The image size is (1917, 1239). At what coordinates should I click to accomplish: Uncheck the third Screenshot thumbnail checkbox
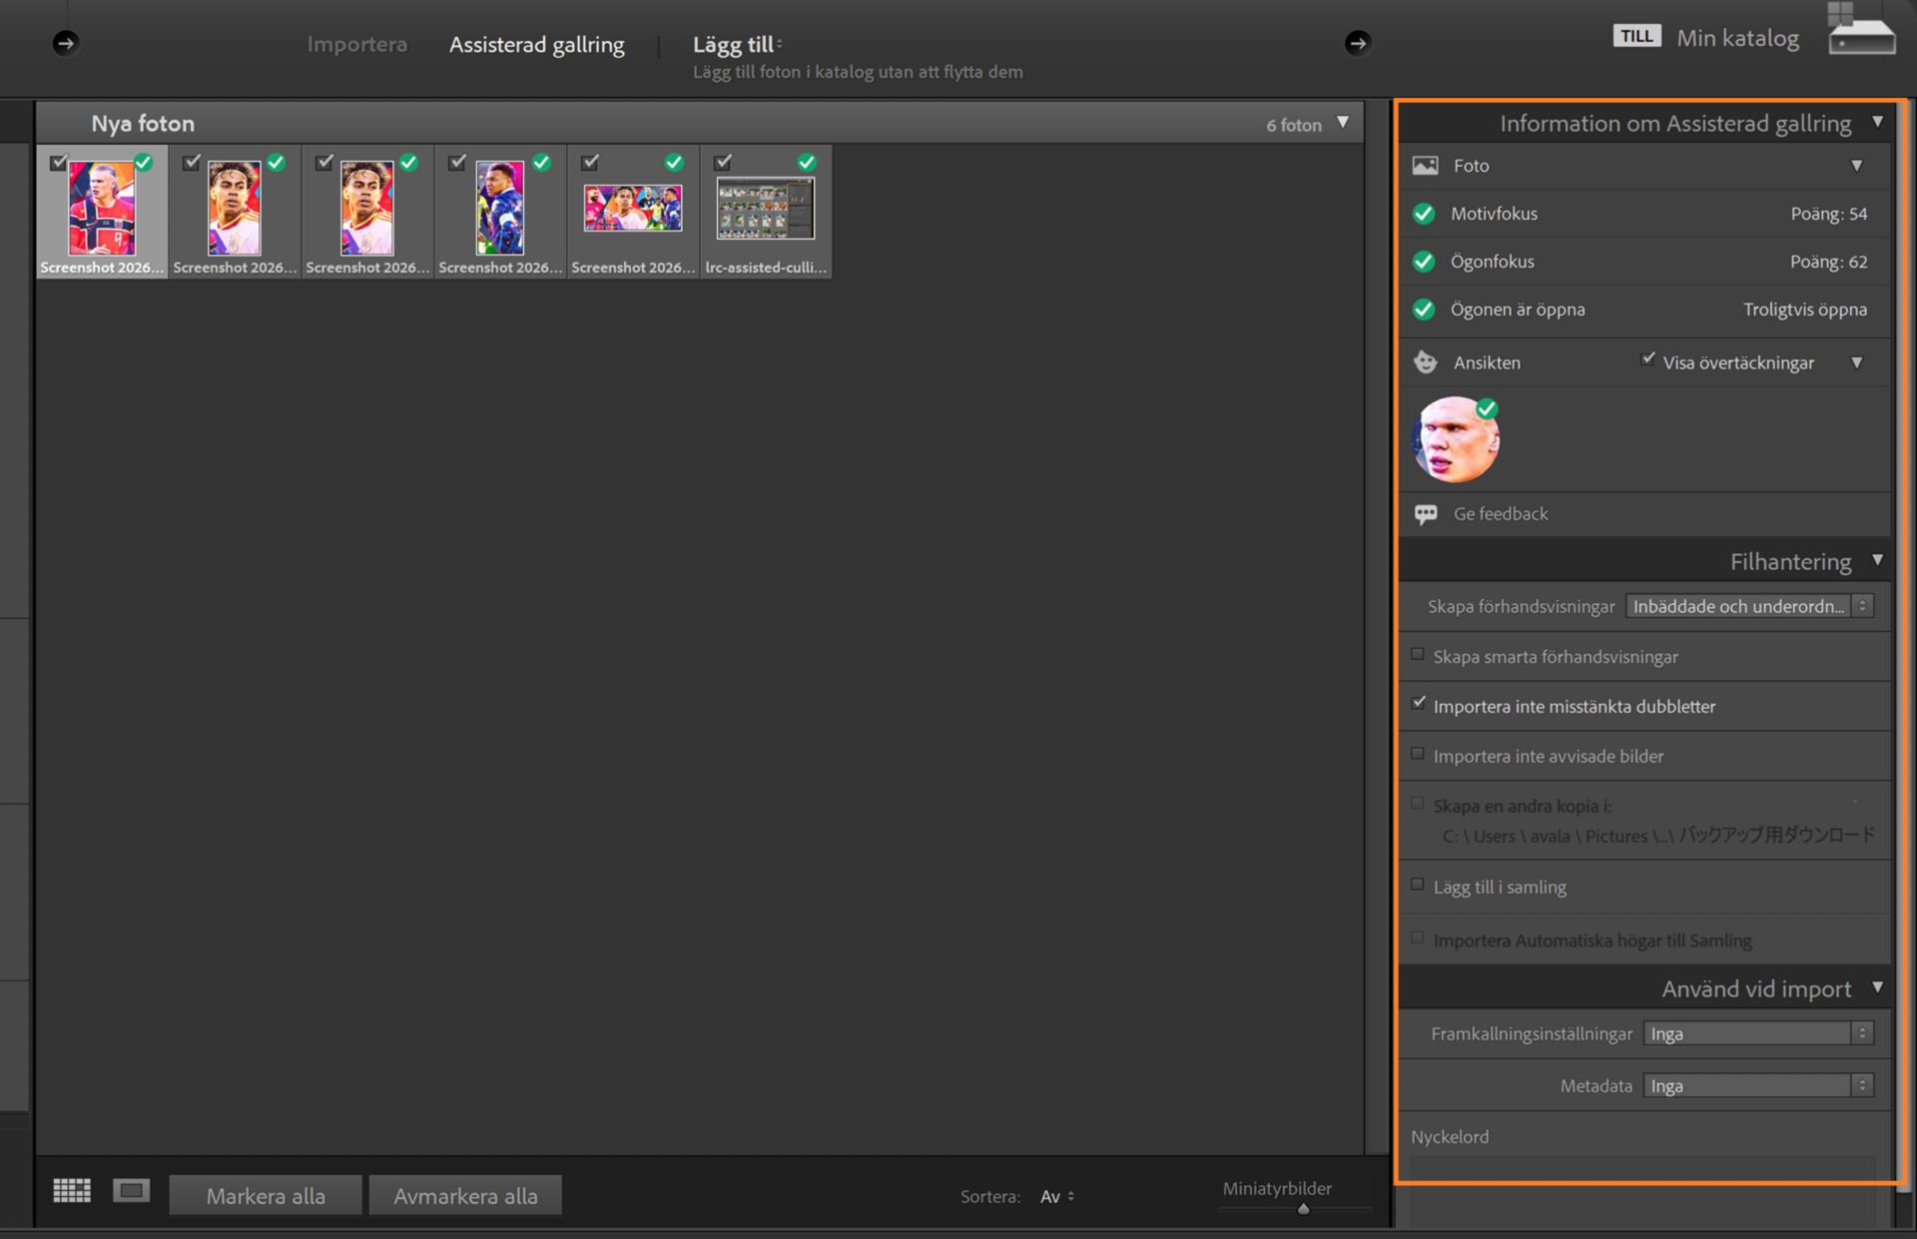[324, 162]
